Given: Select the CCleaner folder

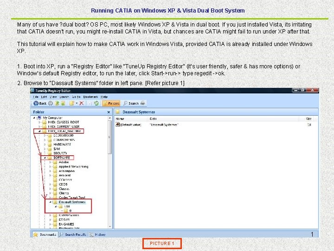Looking at the screenshot, I should point(65,180).
